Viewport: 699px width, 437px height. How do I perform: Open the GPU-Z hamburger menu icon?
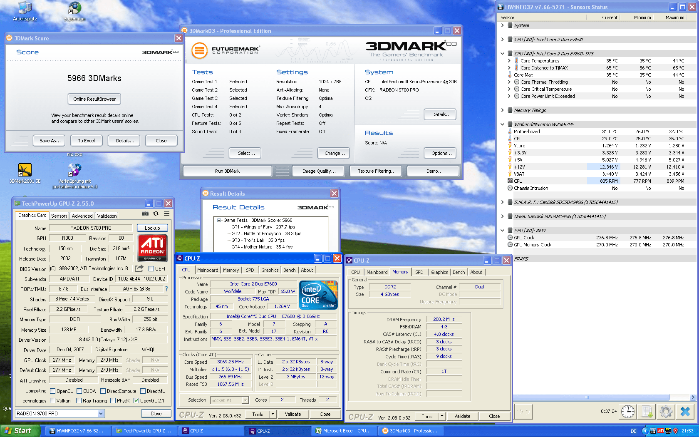[166, 214]
